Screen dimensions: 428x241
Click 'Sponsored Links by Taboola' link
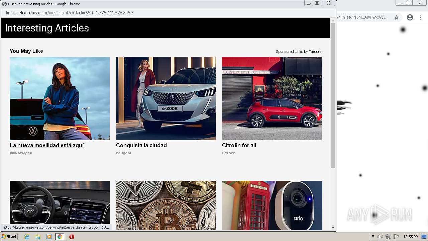tap(299, 52)
